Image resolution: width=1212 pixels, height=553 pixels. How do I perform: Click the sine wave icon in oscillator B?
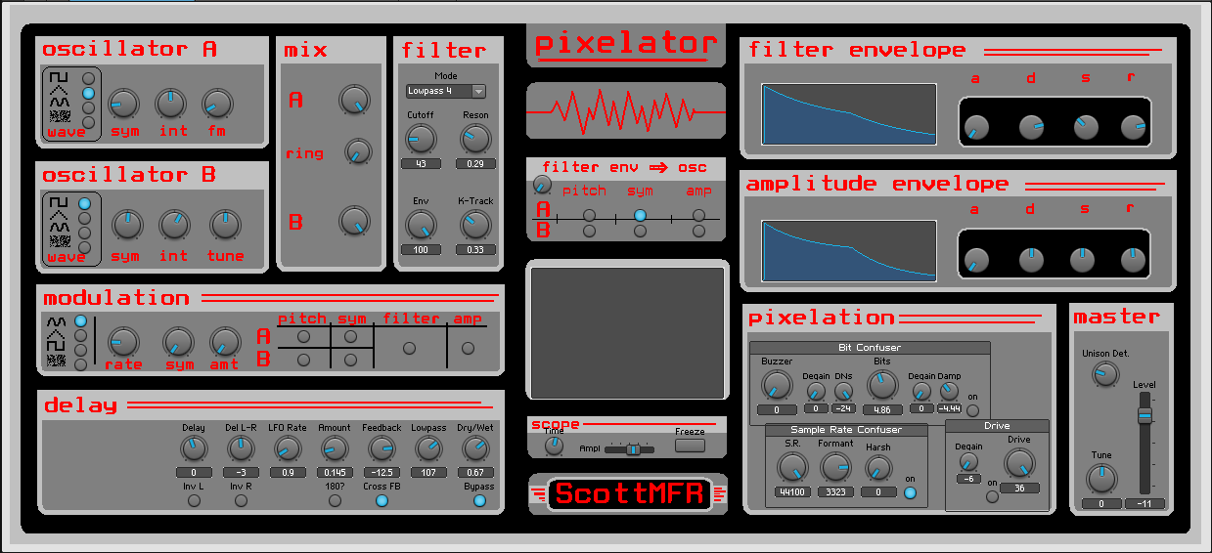pyautogui.click(x=59, y=227)
